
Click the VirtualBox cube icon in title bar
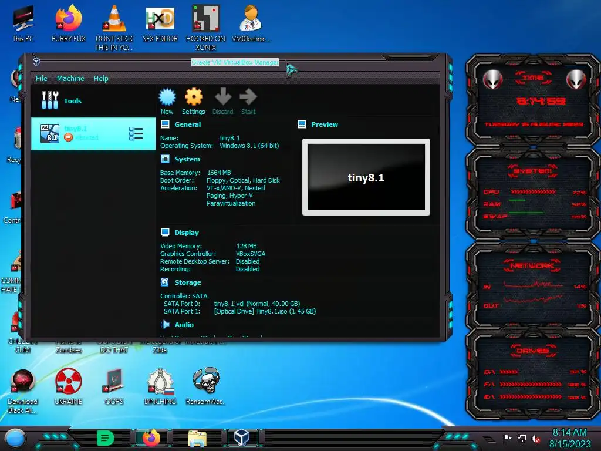click(x=36, y=62)
